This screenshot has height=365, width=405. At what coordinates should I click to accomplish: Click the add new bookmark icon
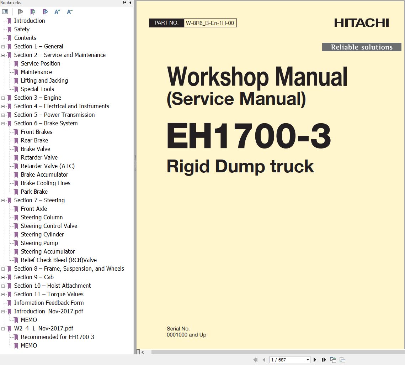pyautogui.click(x=33, y=12)
